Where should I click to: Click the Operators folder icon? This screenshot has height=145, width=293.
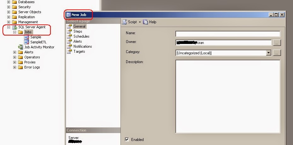21,57
